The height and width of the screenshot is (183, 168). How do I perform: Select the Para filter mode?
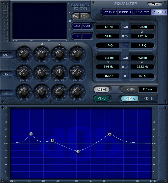77,26
